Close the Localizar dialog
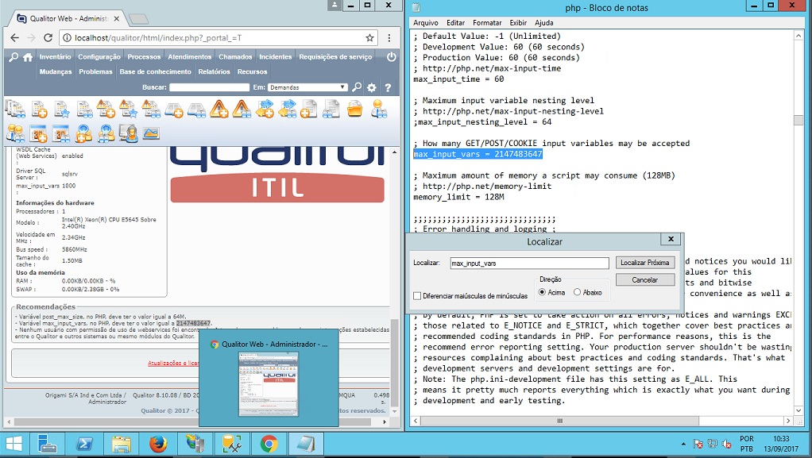Screen dimensions: 812x458 [x=671, y=239]
